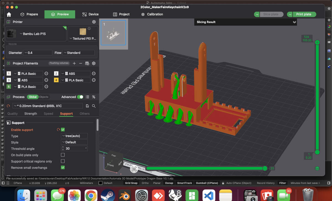
Task: Add a new filament with plus icon
Action: [74, 63]
